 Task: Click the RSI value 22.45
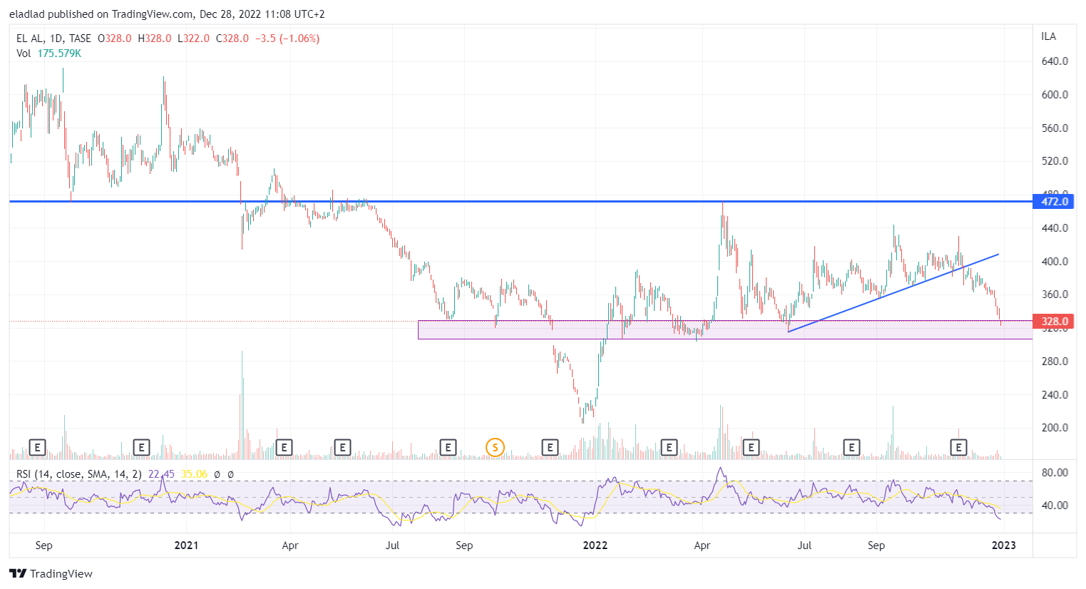click(161, 474)
